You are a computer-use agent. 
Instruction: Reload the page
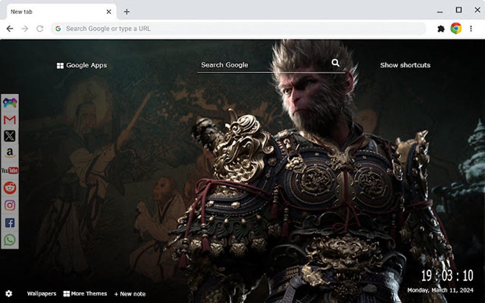[40, 28]
